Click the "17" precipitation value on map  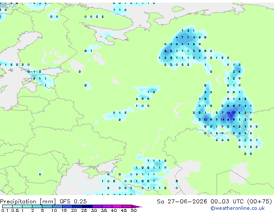(234, 113)
